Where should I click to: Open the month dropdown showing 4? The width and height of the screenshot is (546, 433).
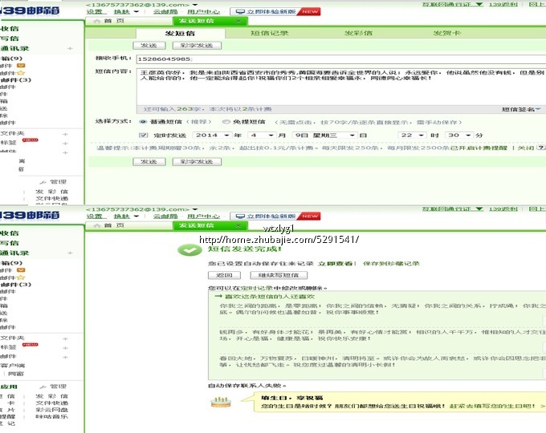pyautogui.click(x=262, y=135)
